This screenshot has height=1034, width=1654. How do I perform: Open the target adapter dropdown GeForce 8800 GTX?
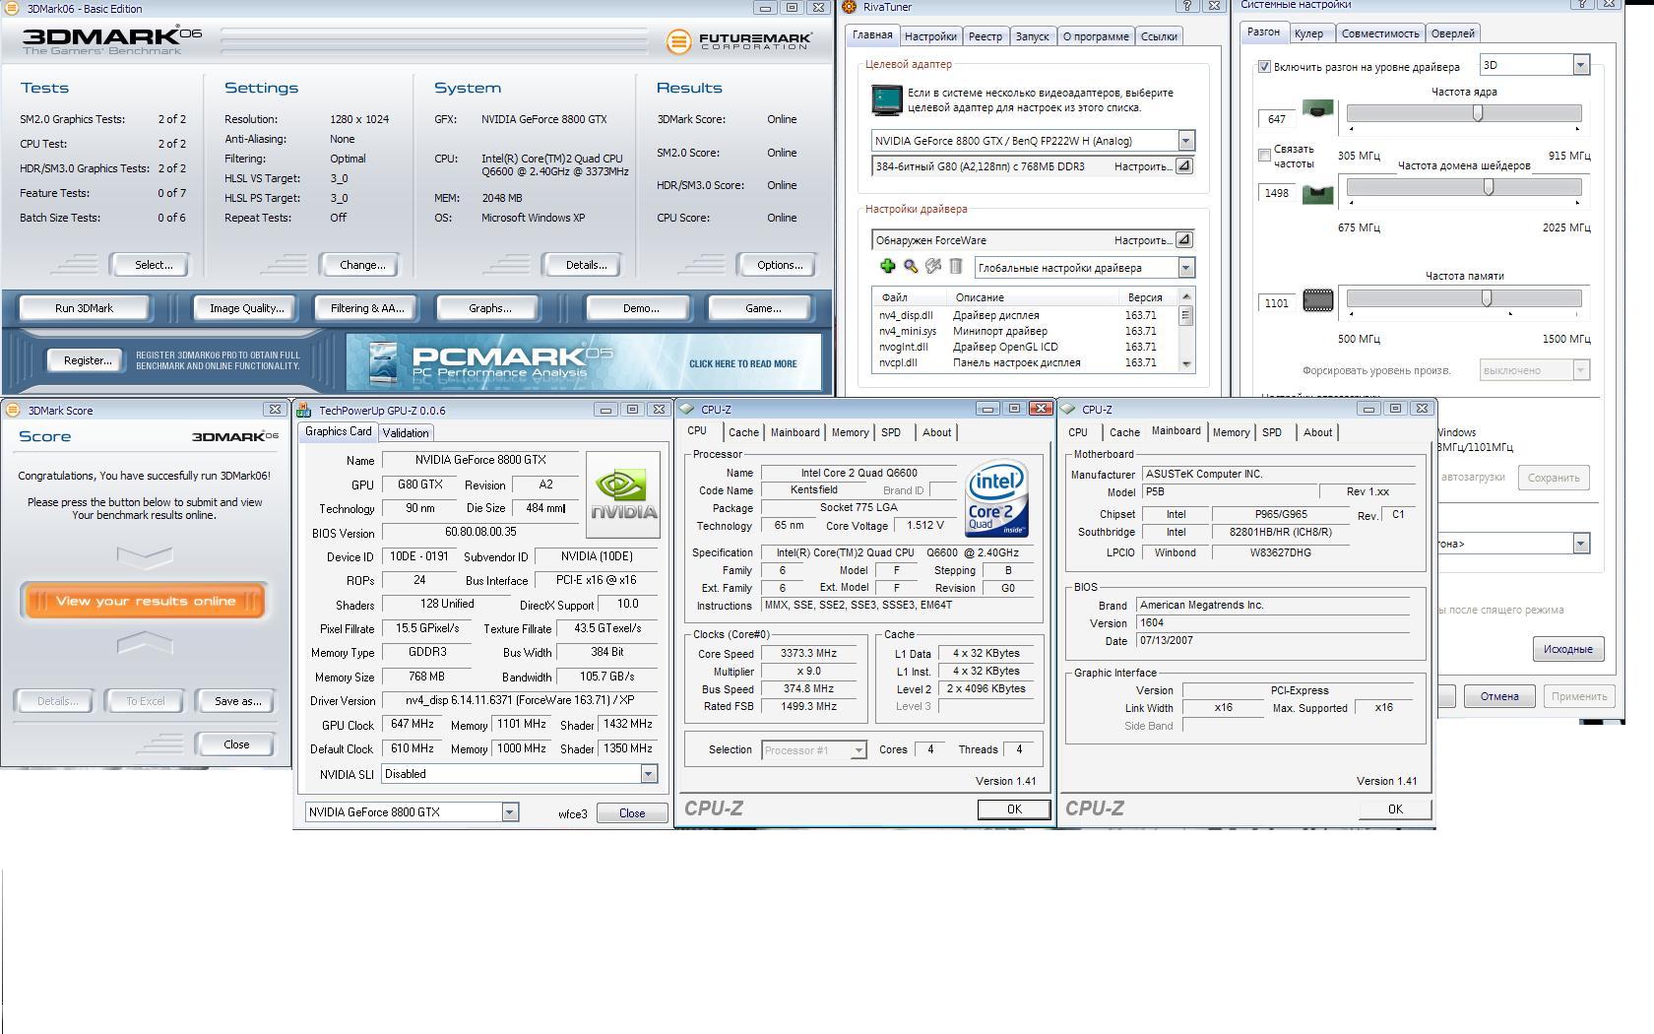click(1185, 141)
